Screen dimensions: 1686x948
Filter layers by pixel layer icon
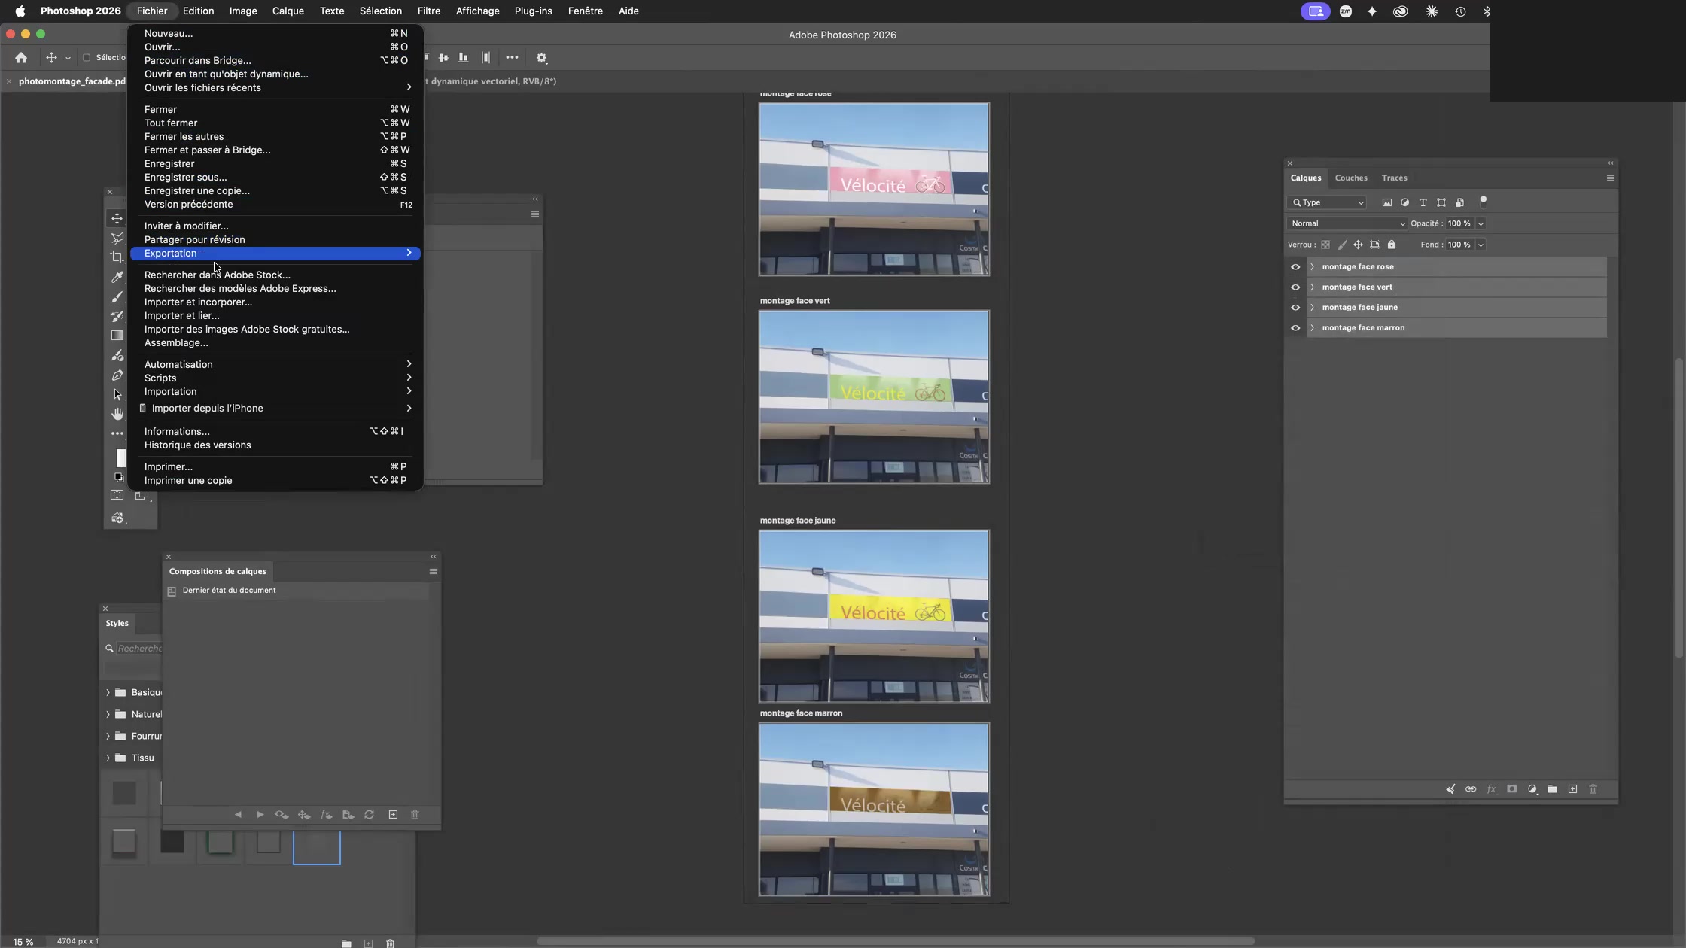[x=1386, y=202]
